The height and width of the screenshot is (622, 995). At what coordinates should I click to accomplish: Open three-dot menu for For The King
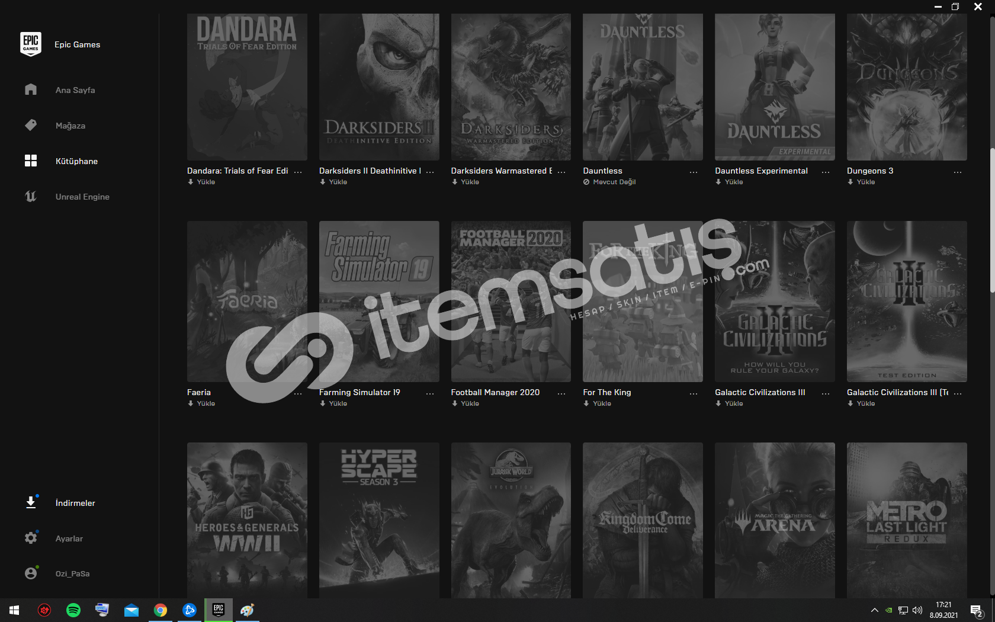(694, 393)
